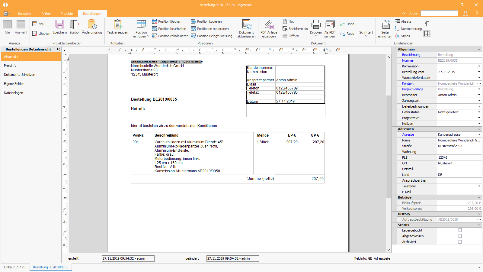Click Dokument aktualisieren
483x272 pixels.
coord(246,29)
